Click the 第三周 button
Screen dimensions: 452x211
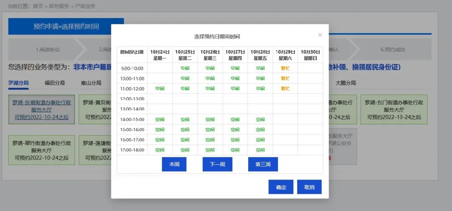(x=263, y=164)
